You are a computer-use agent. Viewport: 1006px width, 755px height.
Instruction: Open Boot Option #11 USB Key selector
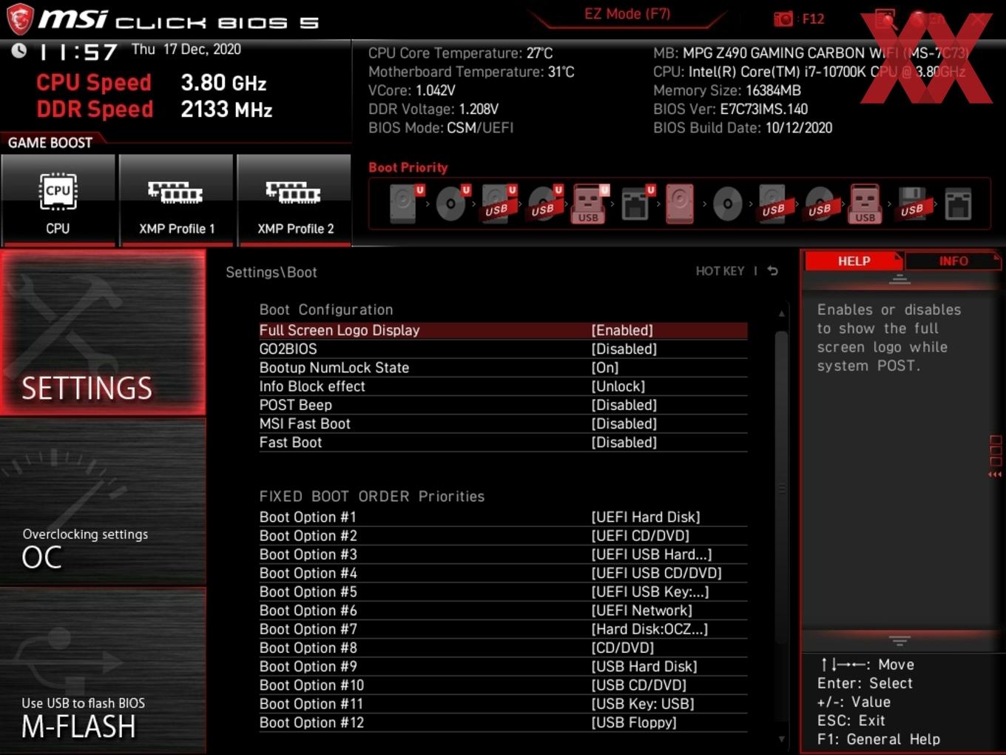tap(503, 704)
